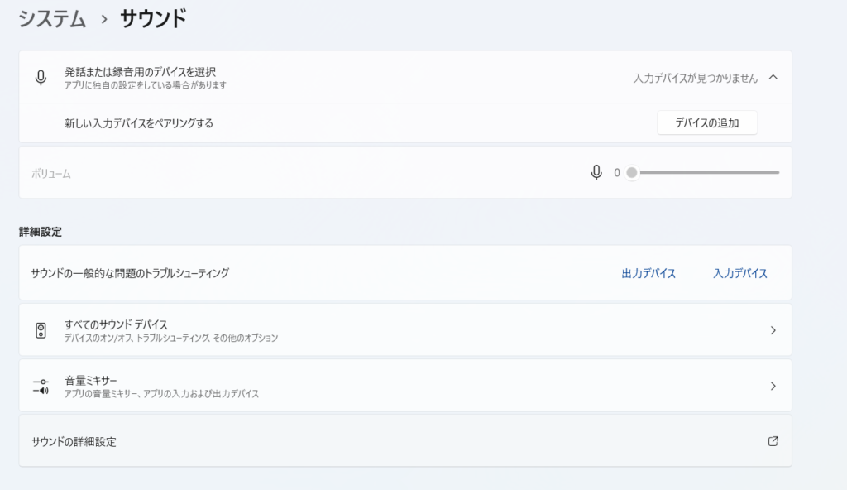The height and width of the screenshot is (490, 847).
Task: Go back to システム in the breadcrumb
Action: pos(52,19)
